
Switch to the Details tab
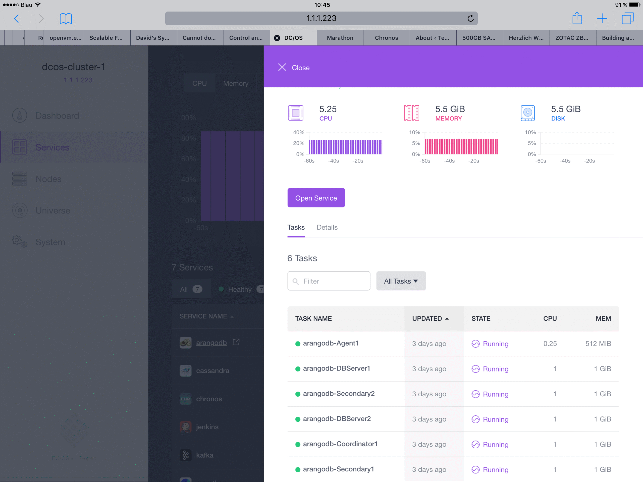pos(327,227)
